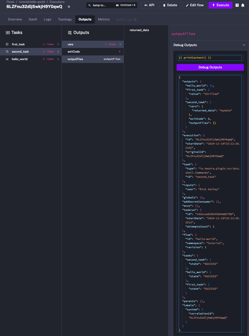Open the notifications bell
Viewport: 249px width, 336px height.
click(243, 5)
